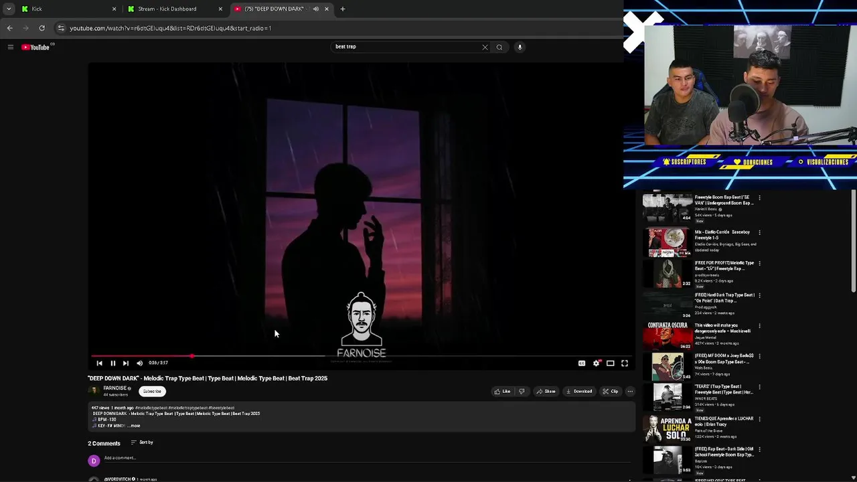Click the 'Add a comment' field
Viewport: 857px width, 482px height.
[367, 459]
